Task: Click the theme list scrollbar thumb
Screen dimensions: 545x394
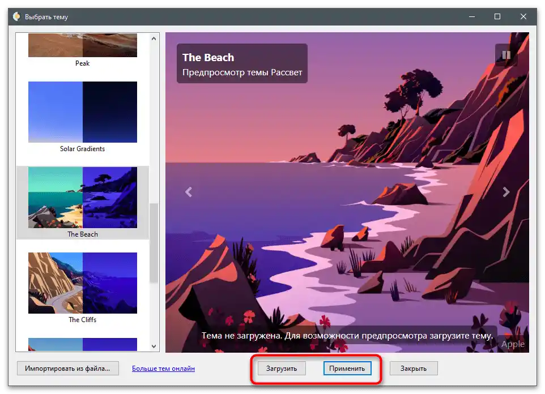Action: coord(154,243)
